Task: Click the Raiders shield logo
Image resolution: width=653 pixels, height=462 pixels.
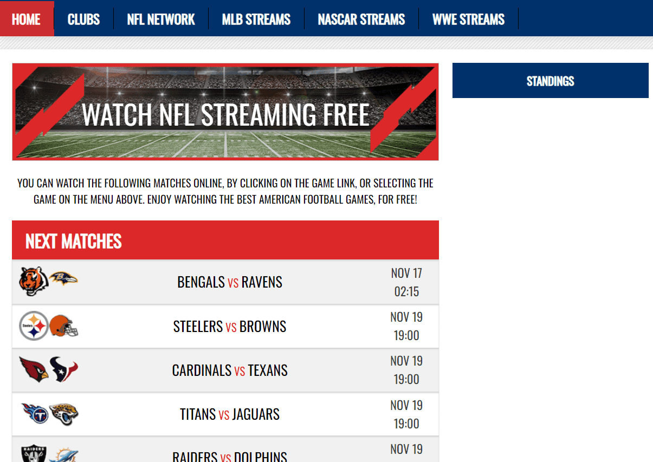Action: pyautogui.click(x=34, y=454)
